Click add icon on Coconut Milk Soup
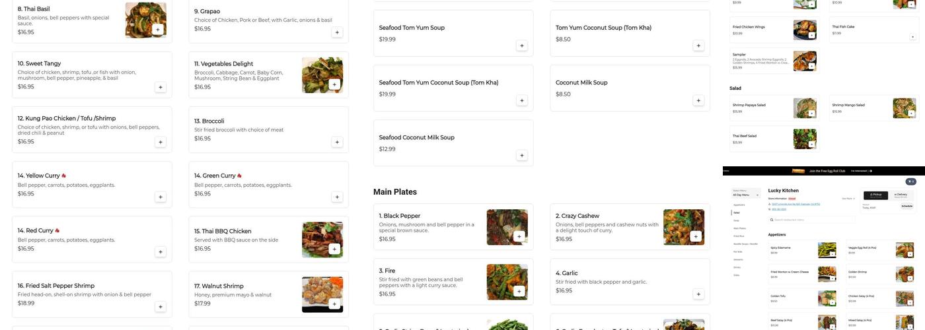This screenshot has height=330, width=925. pos(698,101)
